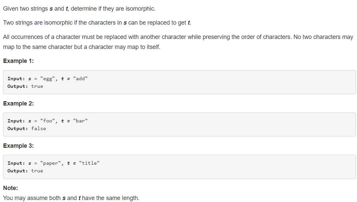
Task: Click the 'Input:' label in Example 3
Action: pos(16,163)
